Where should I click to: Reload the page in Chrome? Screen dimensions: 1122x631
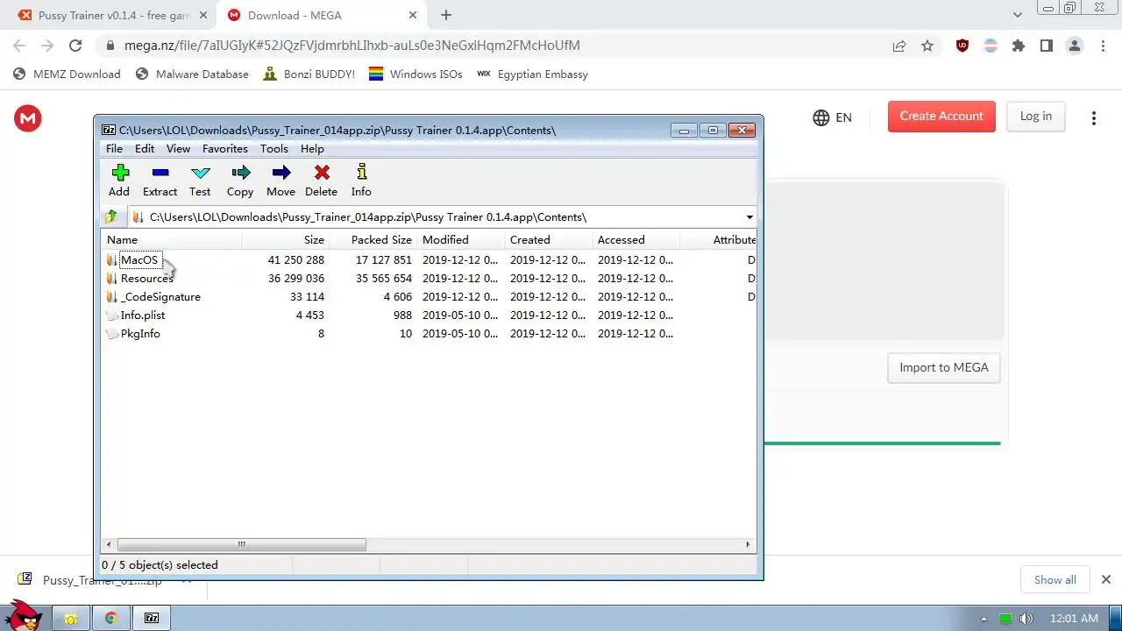click(75, 46)
